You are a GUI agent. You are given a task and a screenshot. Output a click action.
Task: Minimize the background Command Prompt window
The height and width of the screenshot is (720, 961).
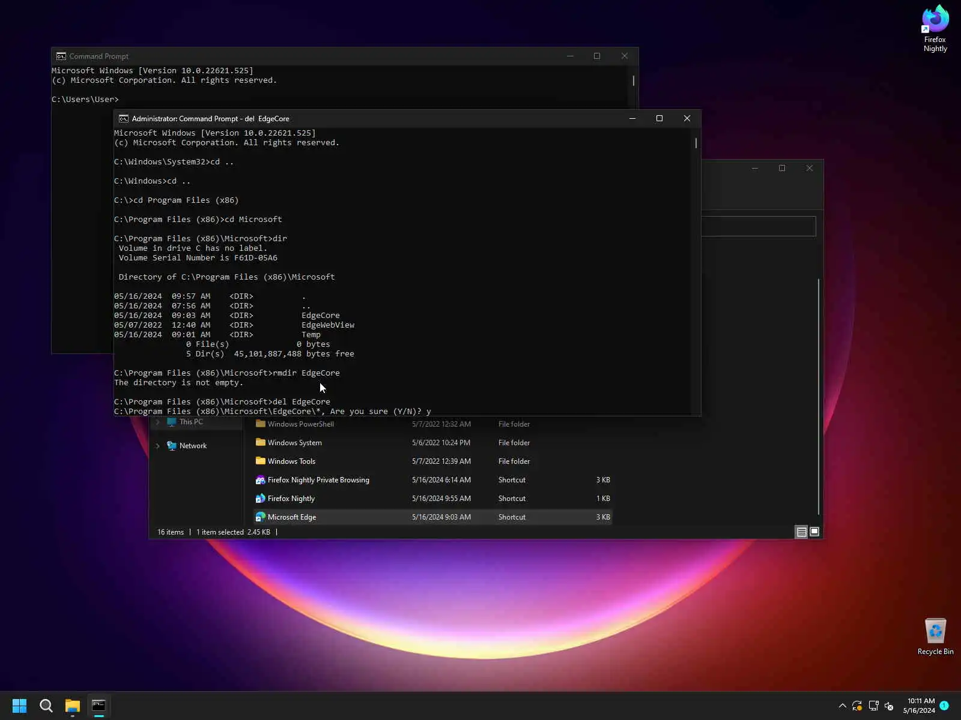click(x=570, y=56)
